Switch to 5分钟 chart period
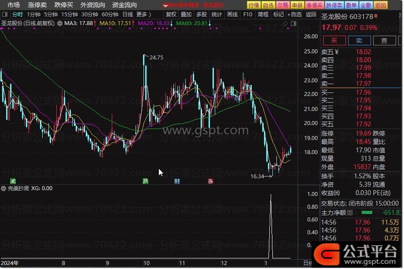 [x=51, y=15]
